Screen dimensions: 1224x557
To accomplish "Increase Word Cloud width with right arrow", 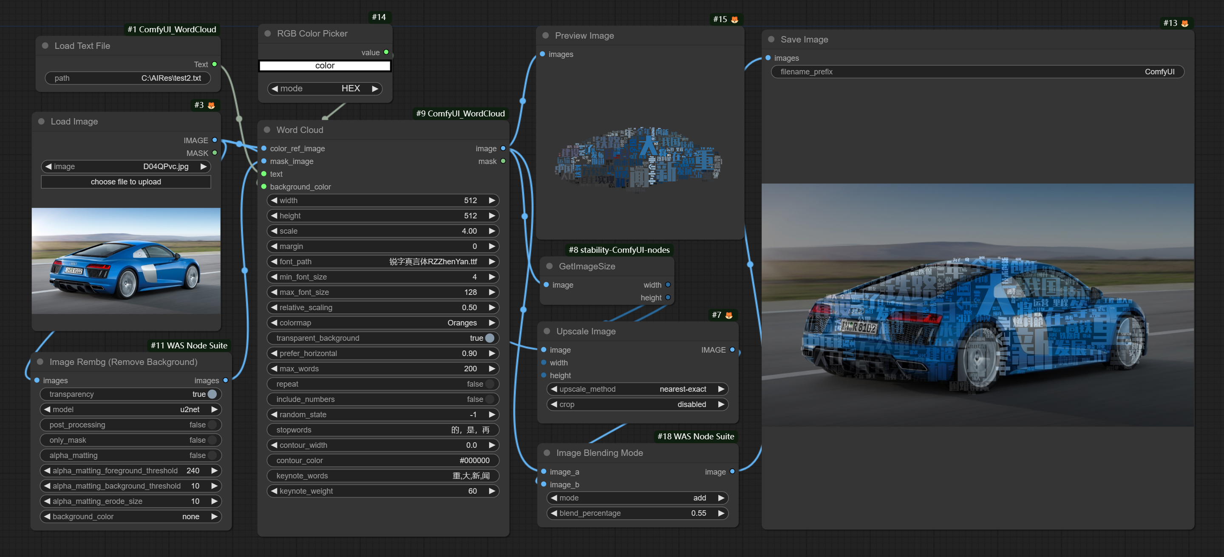I will click(492, 201).
